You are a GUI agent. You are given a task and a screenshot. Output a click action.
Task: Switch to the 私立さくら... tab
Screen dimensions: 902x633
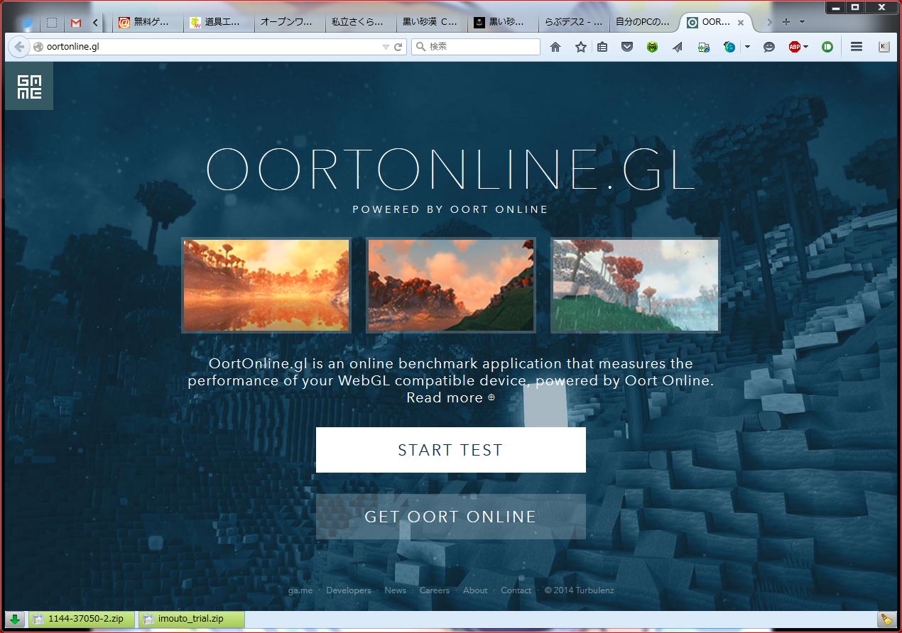coord(361,23)
